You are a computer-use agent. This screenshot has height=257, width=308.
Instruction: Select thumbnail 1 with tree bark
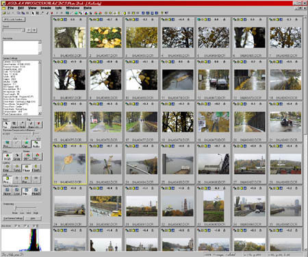pyautogui.click(x=70, y=38)
